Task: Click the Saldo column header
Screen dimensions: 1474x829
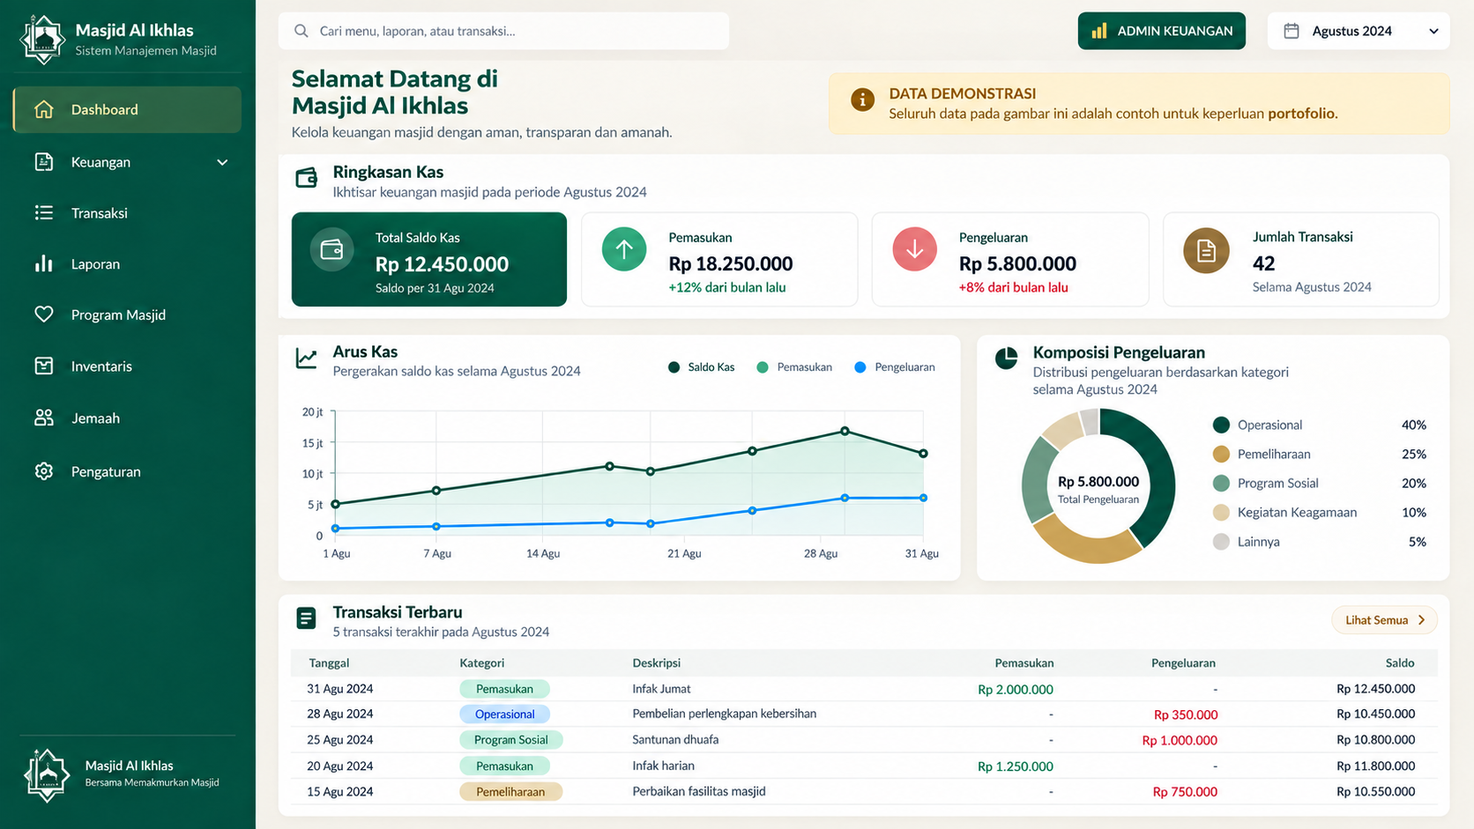Action: click(1399, 662)
